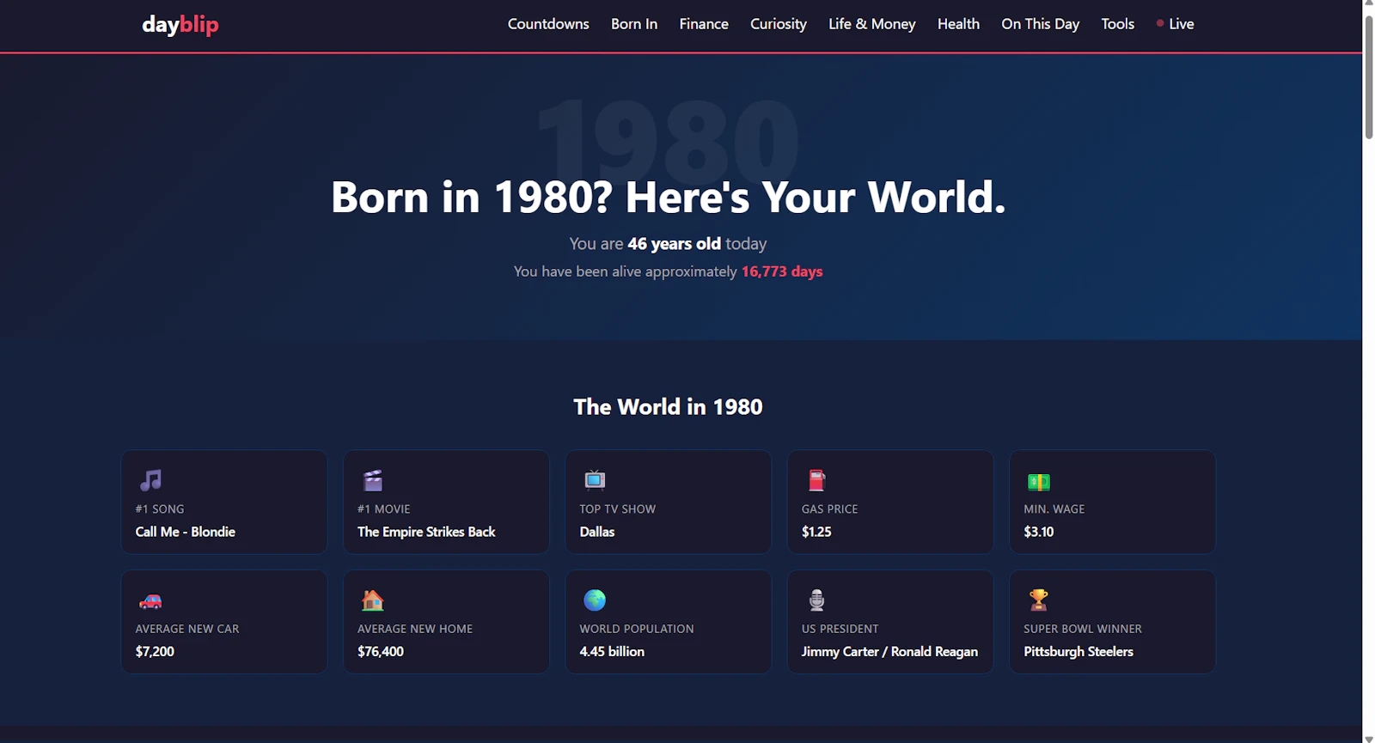Click the $7,200 average car value
This screenshot has height=743, width=1375.
tap(155, 651)
